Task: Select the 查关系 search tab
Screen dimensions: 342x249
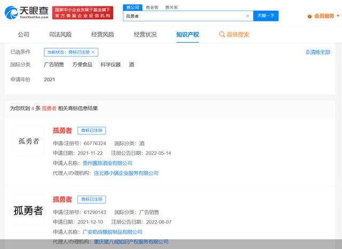Action: 172,7
